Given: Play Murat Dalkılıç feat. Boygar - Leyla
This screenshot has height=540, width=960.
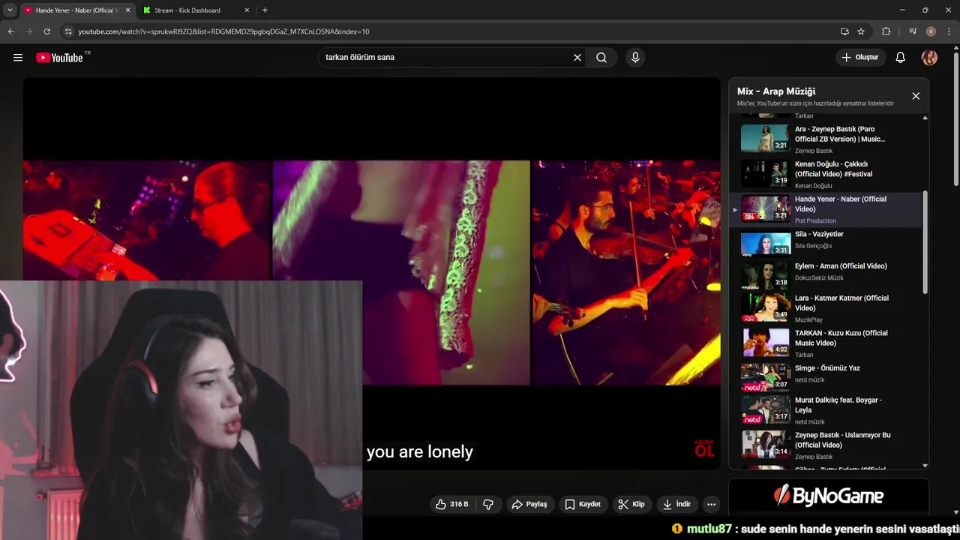Looking at the screenshot, I should (x=825, y=411).
